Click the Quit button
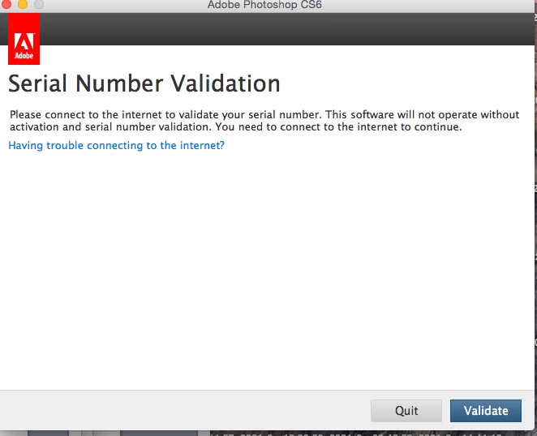The width and height of the screenshot is (537, 436). pyautogui.click(x=406, y=410)
